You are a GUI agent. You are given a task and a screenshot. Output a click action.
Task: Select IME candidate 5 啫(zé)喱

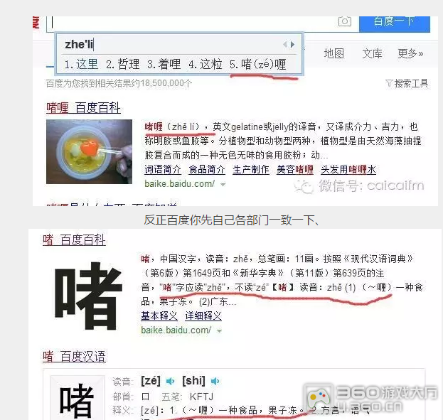[x=258, y=65]
